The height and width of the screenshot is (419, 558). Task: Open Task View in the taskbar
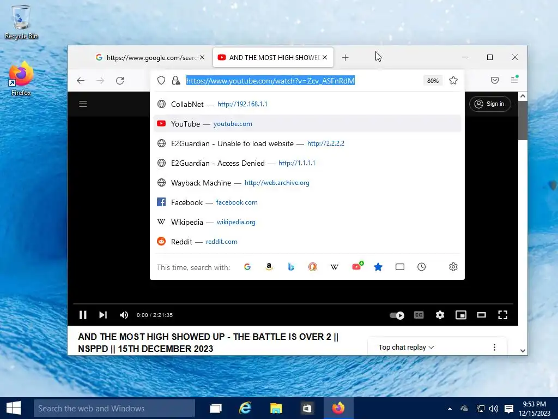(215, 408)
